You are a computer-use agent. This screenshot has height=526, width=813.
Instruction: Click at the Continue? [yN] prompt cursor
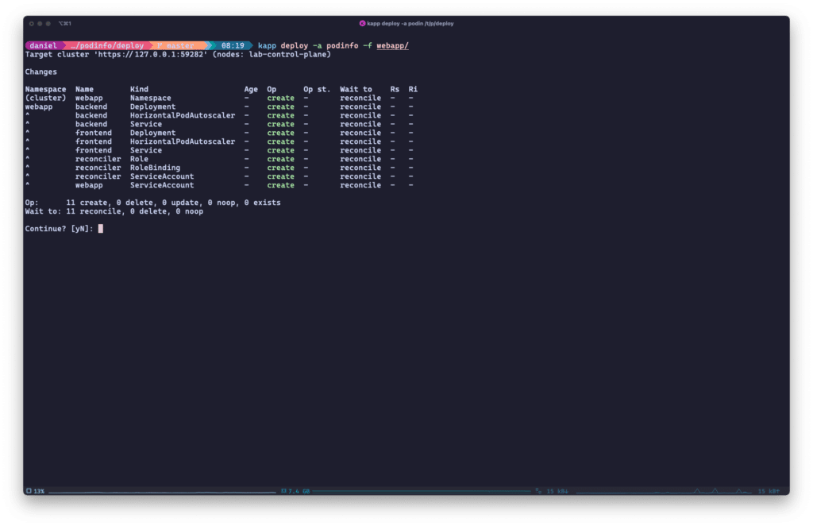[101, 229]
